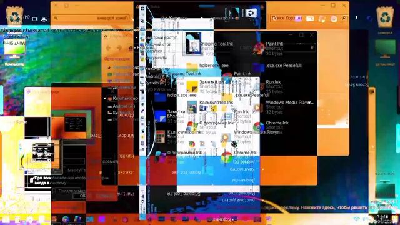Focus the mirrored search field in left orange window

pos(92,18)
